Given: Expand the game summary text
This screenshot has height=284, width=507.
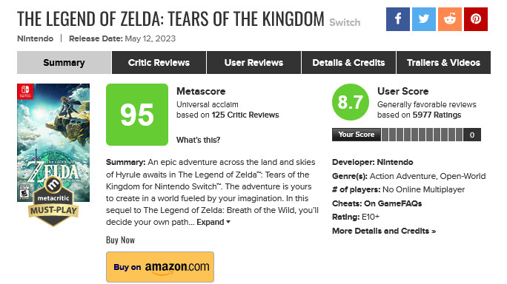Looking at the screenshot, I should (x=213, y=222).
